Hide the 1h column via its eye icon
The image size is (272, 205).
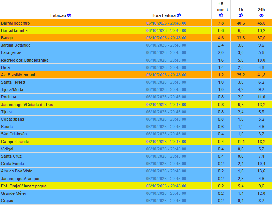tap(240, 15)
